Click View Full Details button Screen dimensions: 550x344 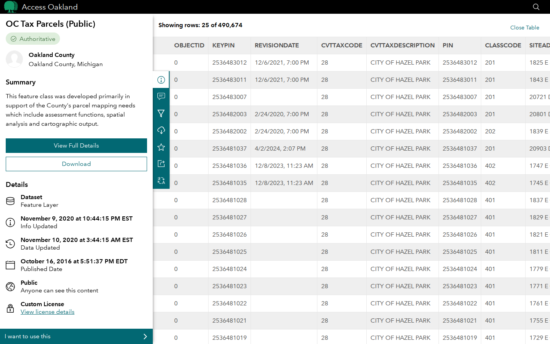(76, 146)
